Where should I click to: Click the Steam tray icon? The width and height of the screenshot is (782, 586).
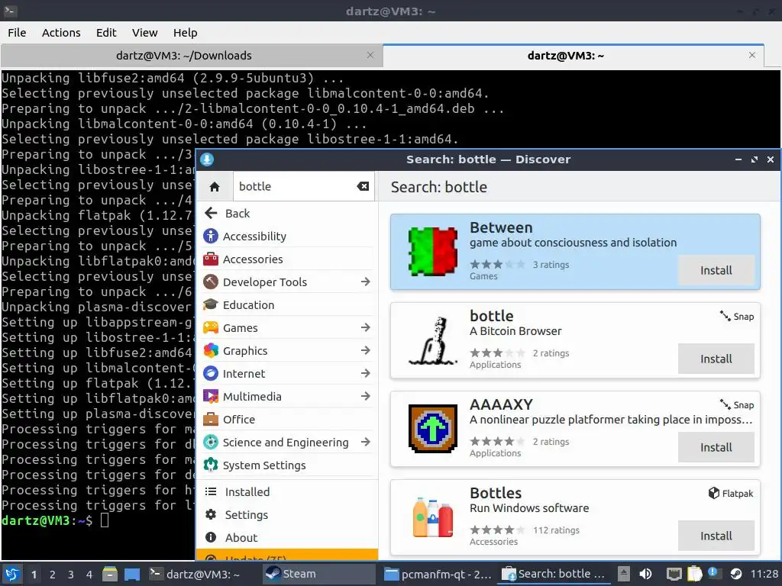click(x=736, y=574)
